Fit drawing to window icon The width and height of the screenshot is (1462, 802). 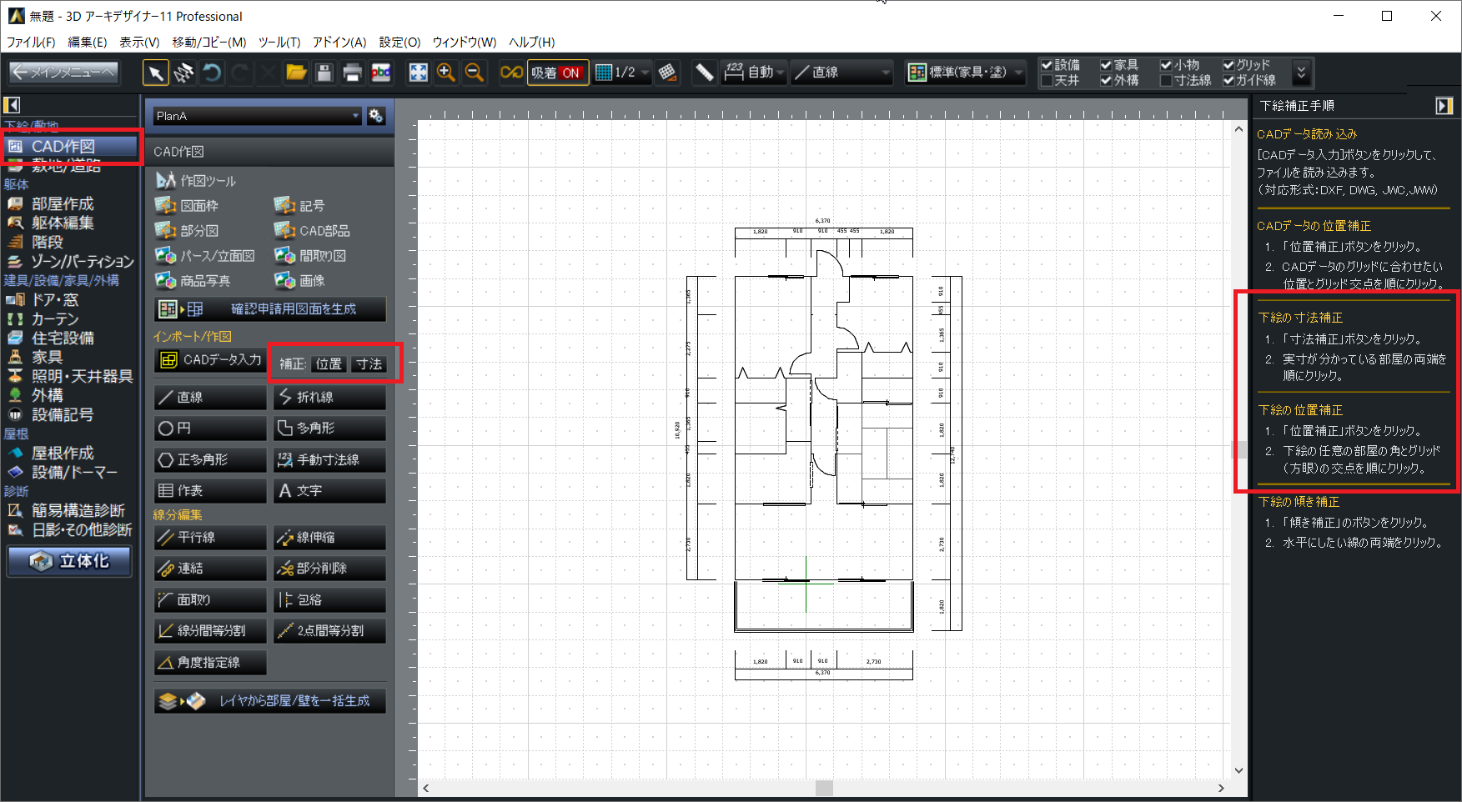418,73
